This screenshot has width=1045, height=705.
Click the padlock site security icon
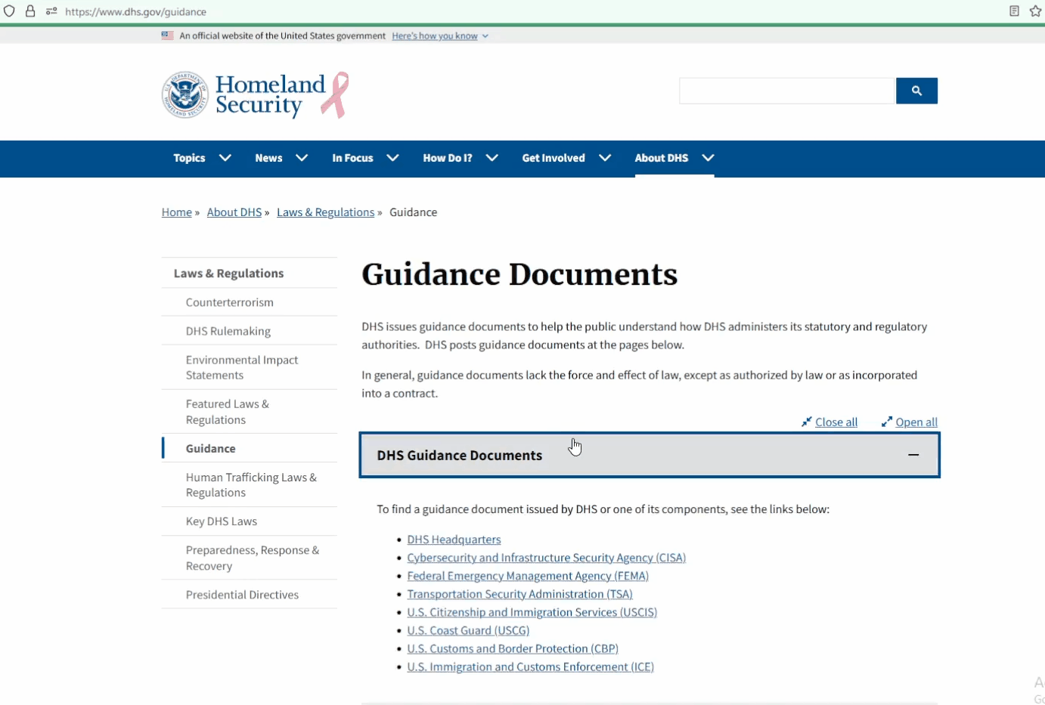point(30,11)
